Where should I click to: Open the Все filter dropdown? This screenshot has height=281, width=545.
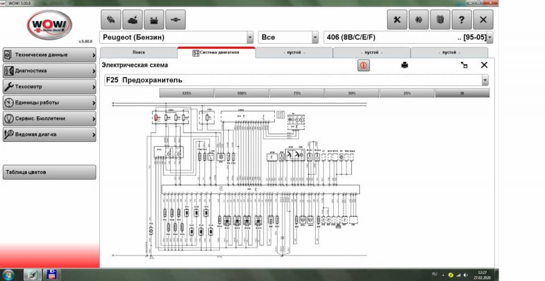(315, 38)
